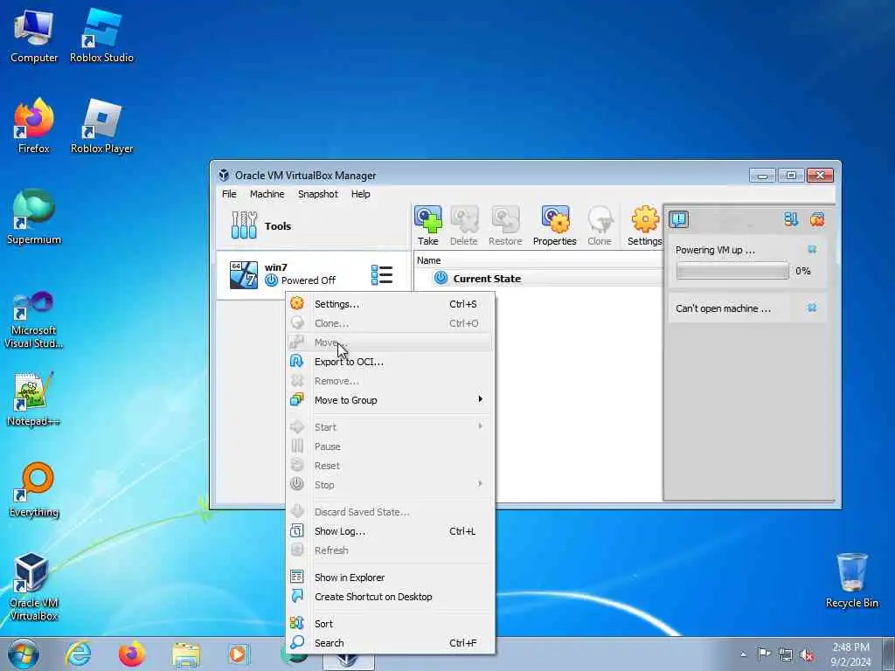
Task: Open the Everything desktop shortcut
Action: 34,490
